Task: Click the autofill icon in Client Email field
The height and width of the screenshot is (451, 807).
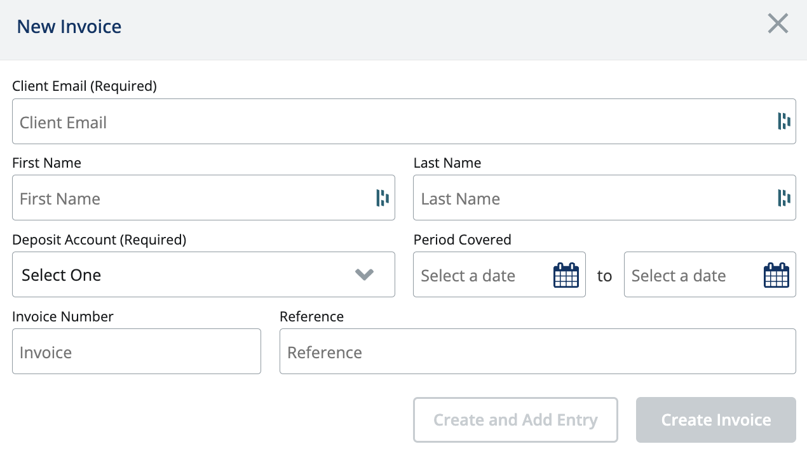Action: coord(783,121)
